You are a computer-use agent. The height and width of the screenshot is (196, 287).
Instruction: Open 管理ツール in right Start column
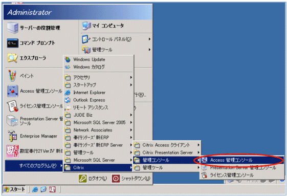pos(117,50)
